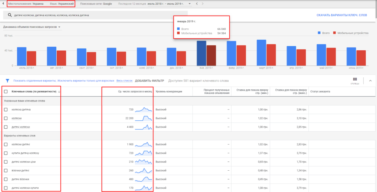The image size is (377, 192).
Task: Click the blue Всего legend swatch
Action: point(319,33)
